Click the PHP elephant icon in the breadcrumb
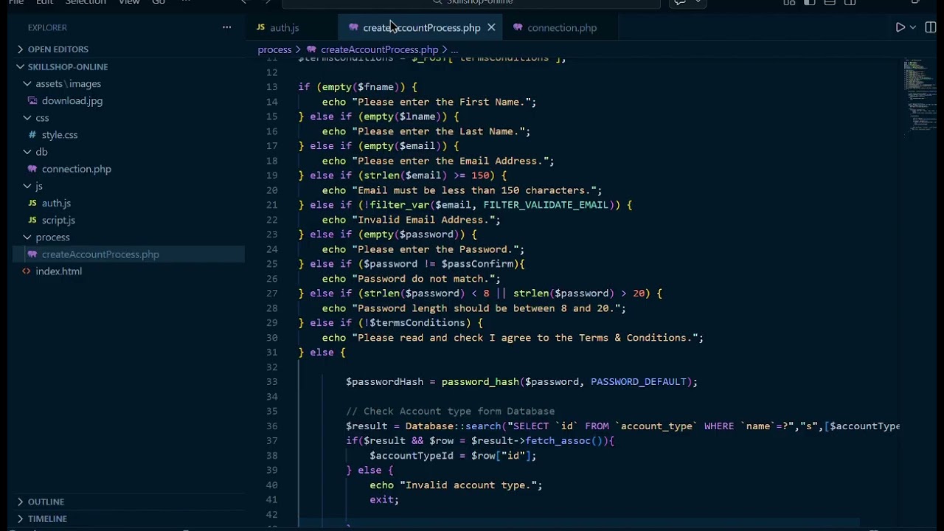Screen dimensions: 944x531 [311, 49]
